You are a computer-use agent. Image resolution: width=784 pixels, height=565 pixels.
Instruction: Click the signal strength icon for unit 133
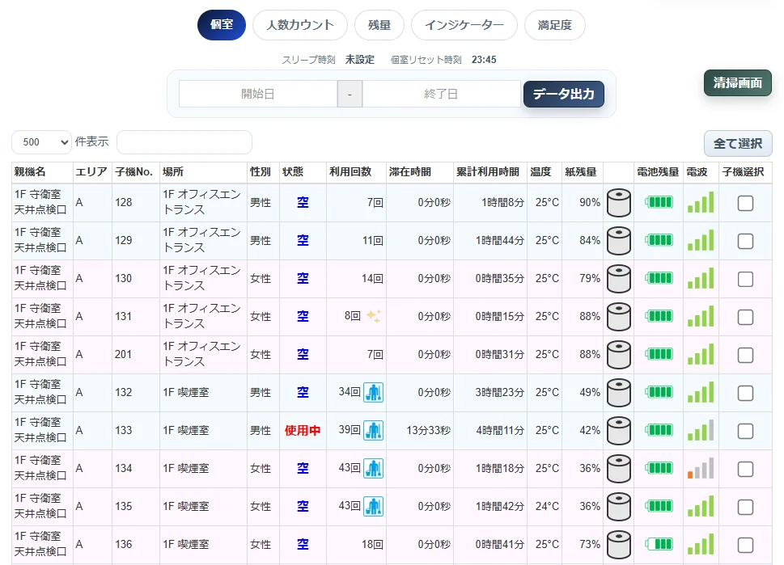[x=701, y=430]
